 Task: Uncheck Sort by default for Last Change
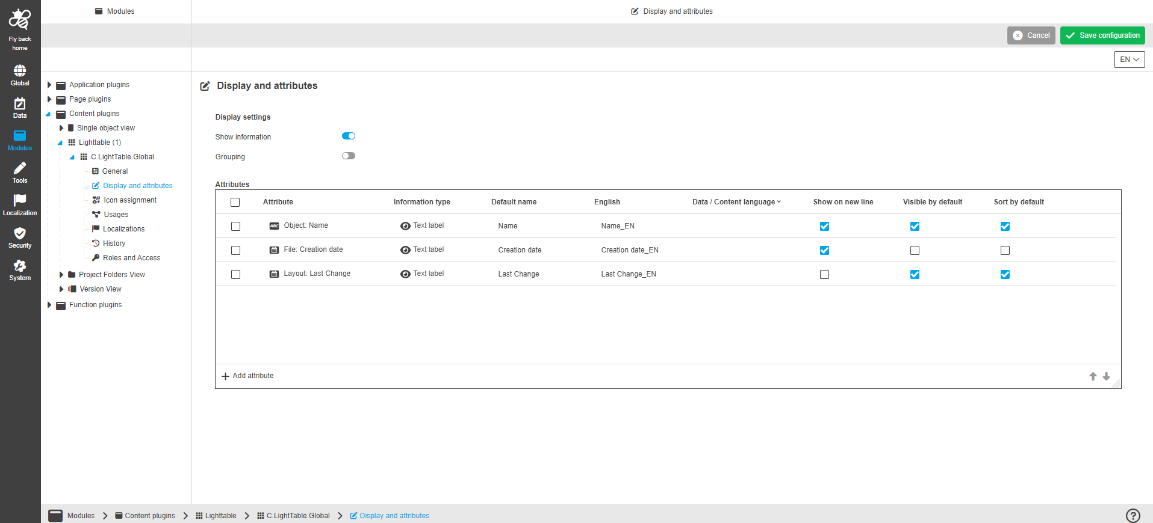tap(1005, 274)
